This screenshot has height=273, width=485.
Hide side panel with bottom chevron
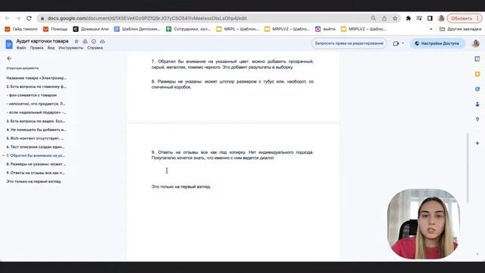(477, 254)
